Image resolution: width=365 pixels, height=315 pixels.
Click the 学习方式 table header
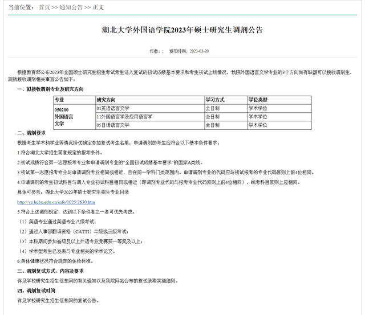(226, 100)
